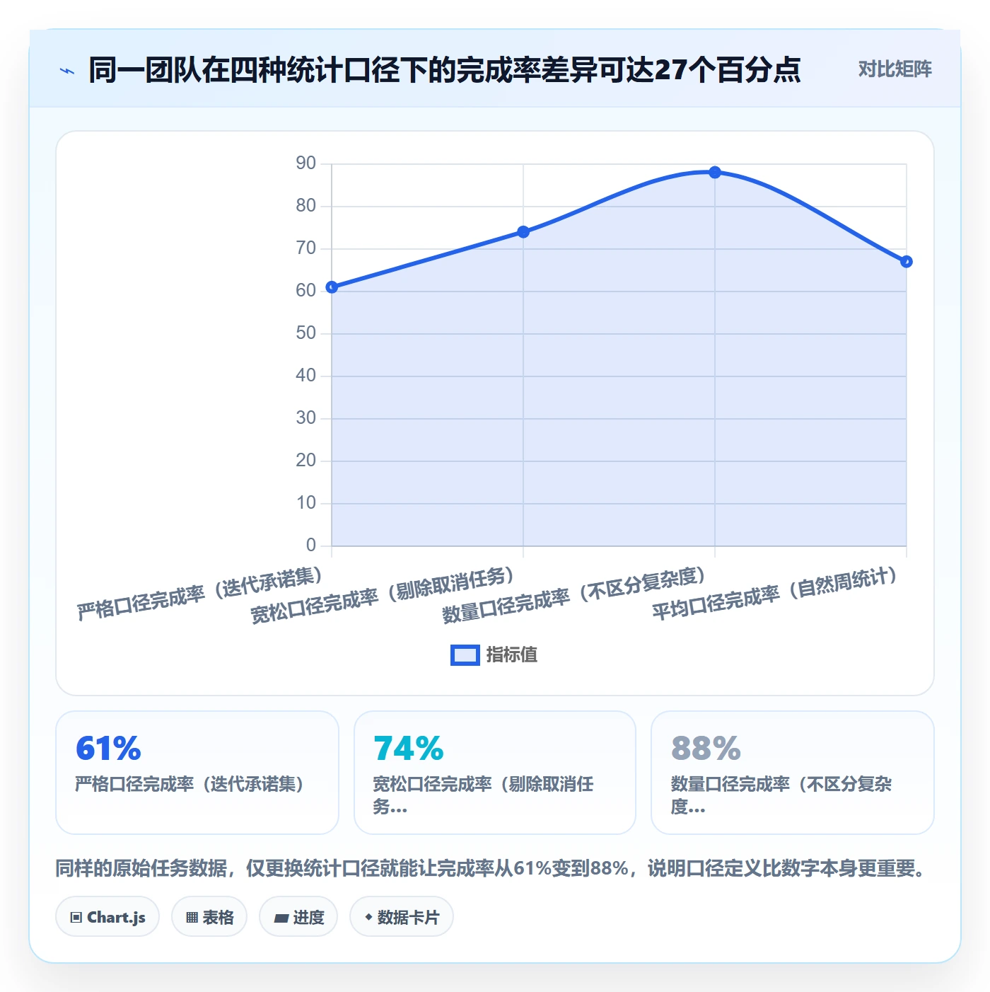The height and width of the screenshot is (992, 990).
Task: Click the 表格 tag chip
Action: (x=209, y=917)
